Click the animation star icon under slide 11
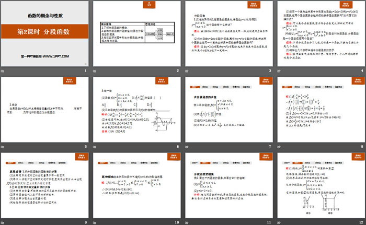The width and height of the screenshot is (366, 225). pos(187,223)
